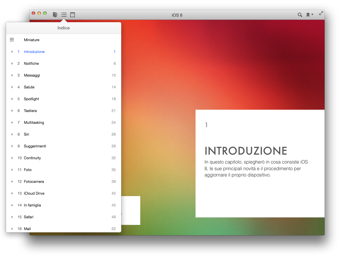This screenshot has height=258, width=341.
Task: Expand chapter 3 Messaggi triangle
Action: coord(12,75)
